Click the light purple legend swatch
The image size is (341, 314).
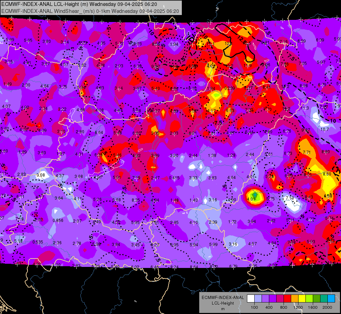pyautogui.click(x=265, y=299)
